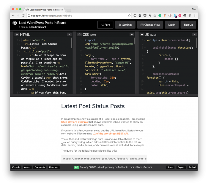This screenshot has height=185, width=208.
Task: Fork this pen
Action: tap(105, 25)
